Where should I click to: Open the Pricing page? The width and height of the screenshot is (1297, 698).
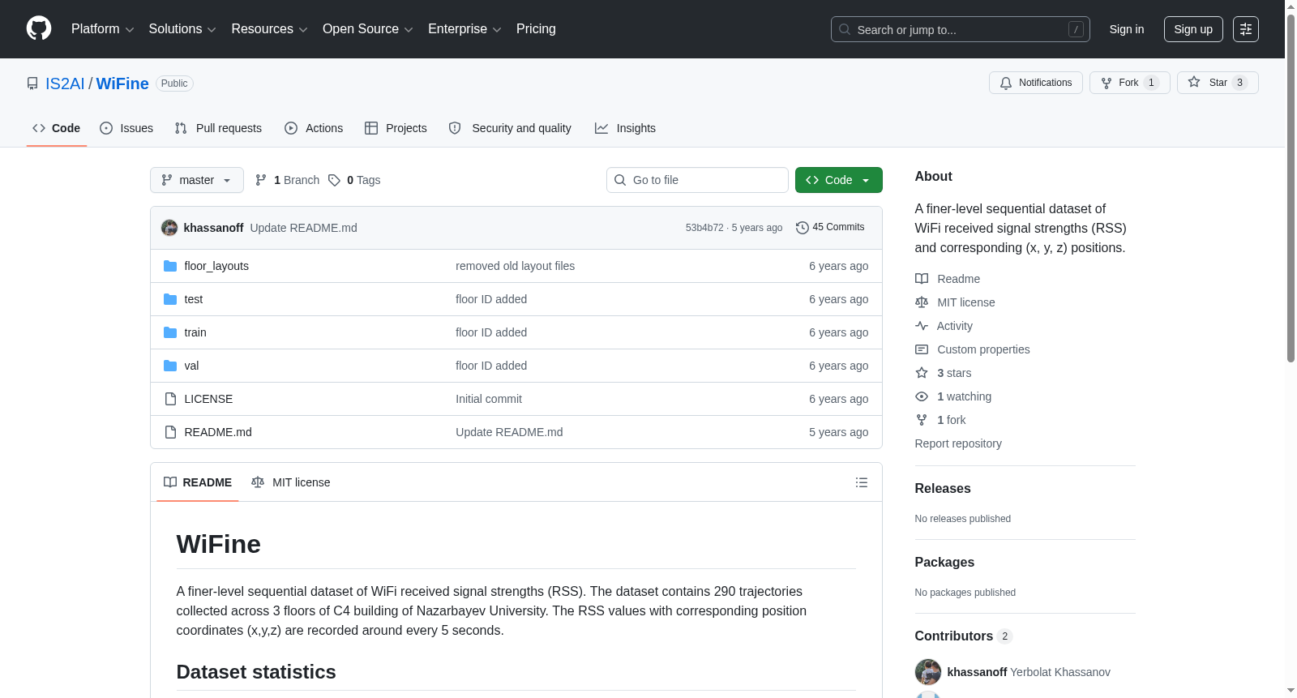[536, 29]
